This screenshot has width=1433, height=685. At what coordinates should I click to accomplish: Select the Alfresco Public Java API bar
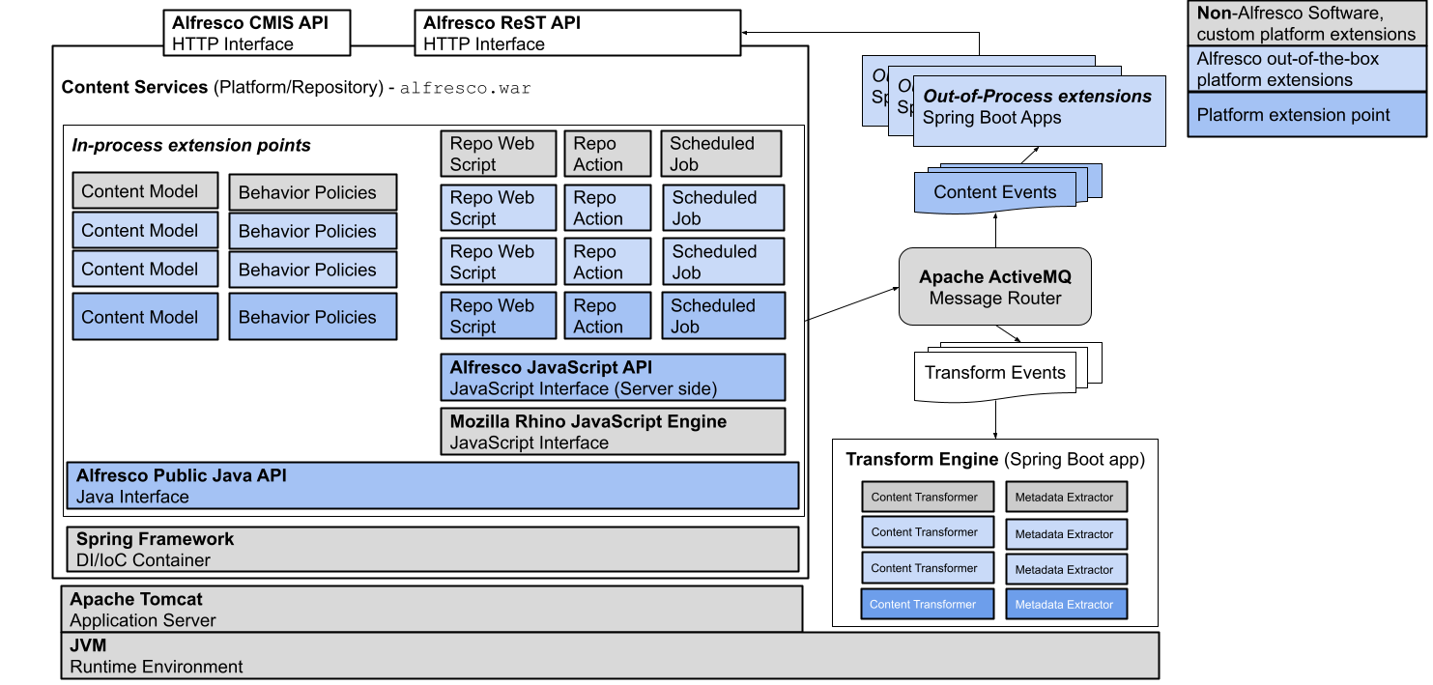431,484
